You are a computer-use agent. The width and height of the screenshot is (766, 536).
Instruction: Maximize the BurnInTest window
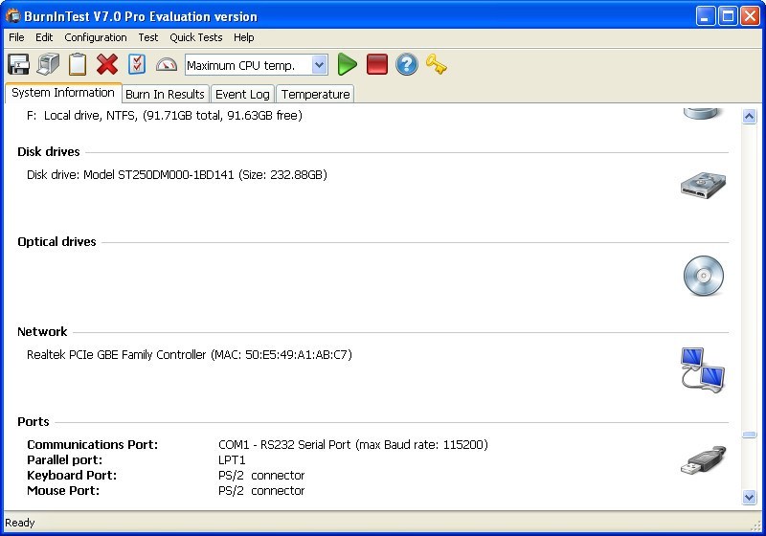(728, 16)
